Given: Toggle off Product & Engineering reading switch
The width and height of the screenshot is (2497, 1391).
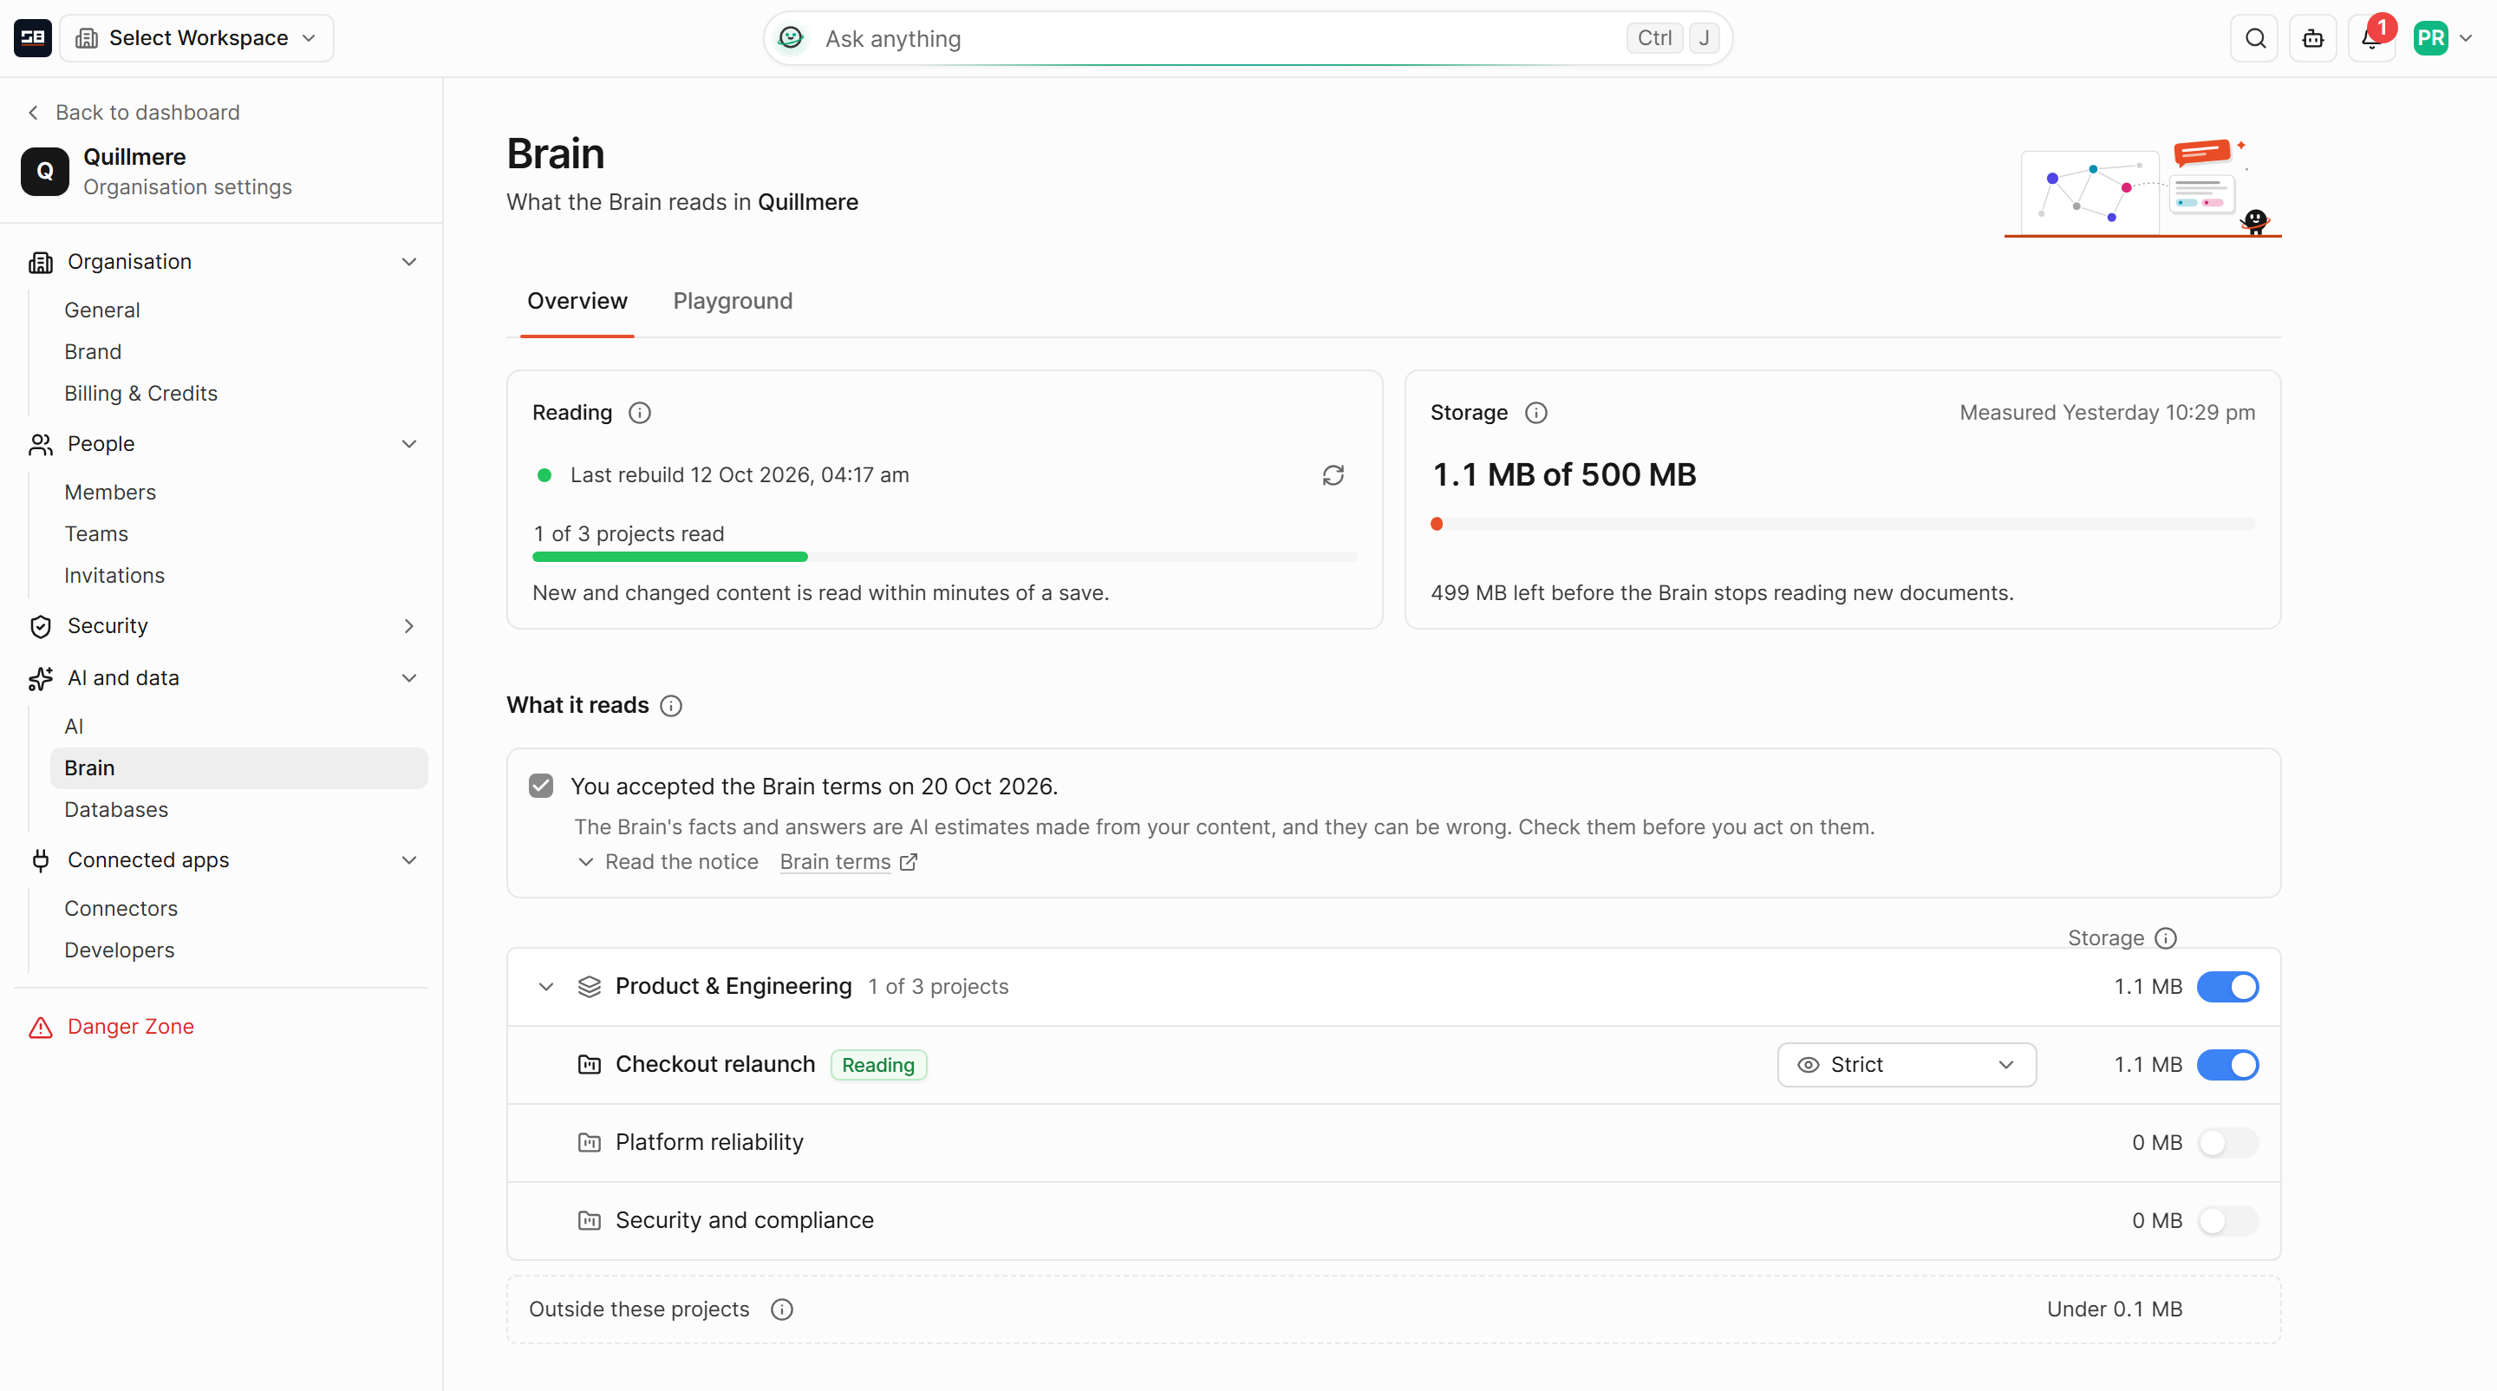Looking at the screenshot, I should pos(2227,987).
